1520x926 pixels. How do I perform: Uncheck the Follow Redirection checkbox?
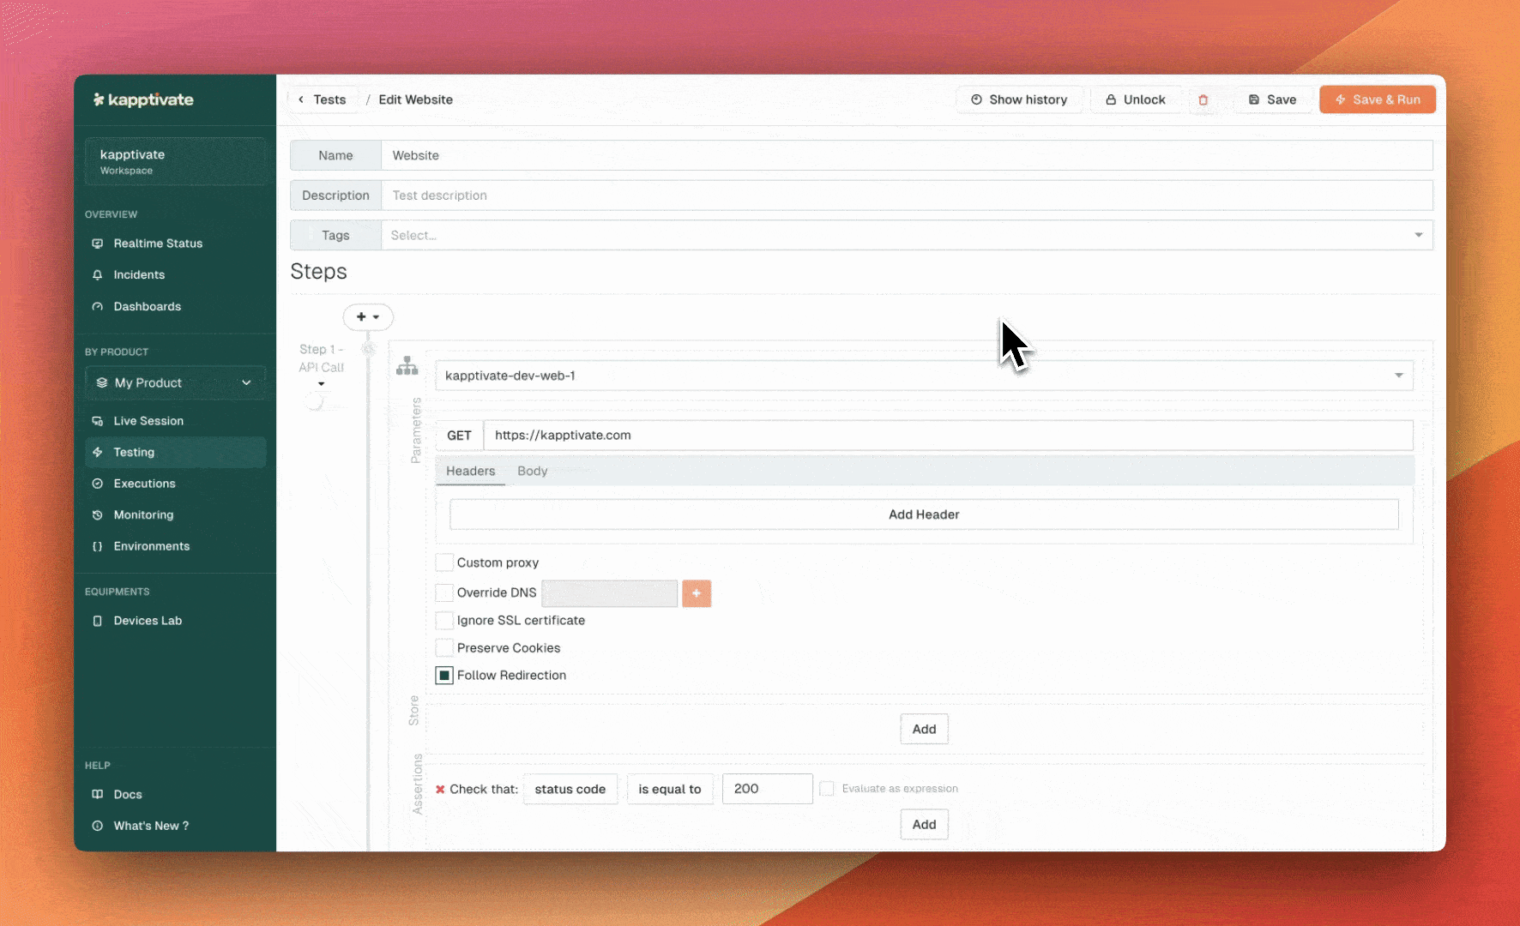tap(444, 676)
